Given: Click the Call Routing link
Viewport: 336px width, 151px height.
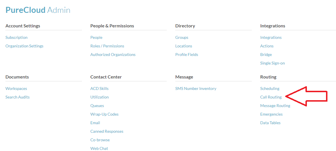Looking at the screenshot, I should 271,97.
